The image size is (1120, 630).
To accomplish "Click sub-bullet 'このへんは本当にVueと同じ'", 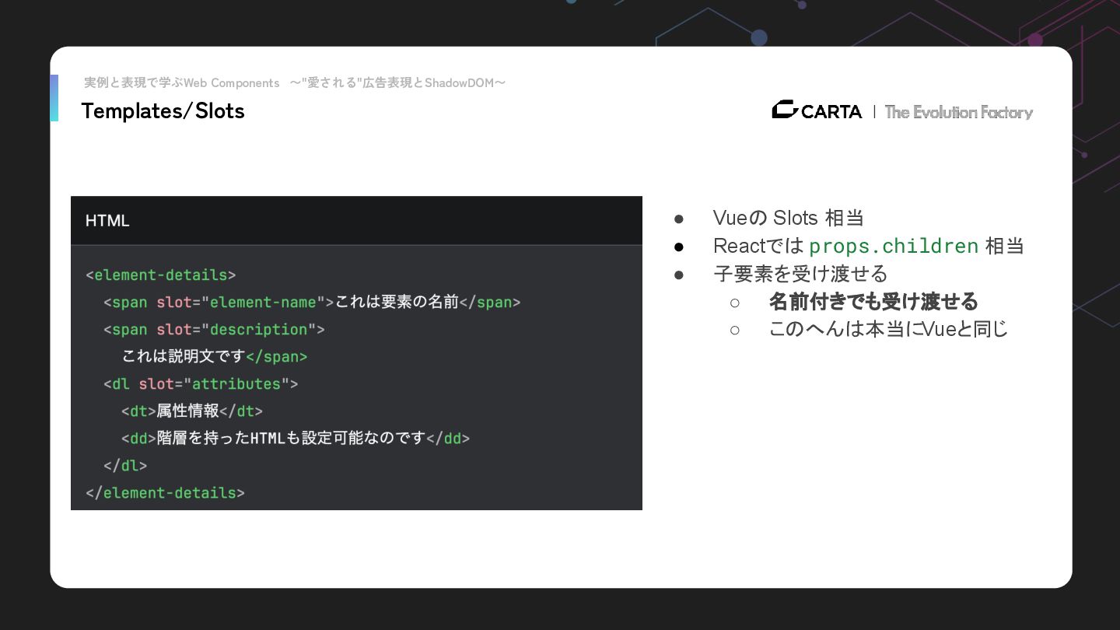I will point(888,329).
